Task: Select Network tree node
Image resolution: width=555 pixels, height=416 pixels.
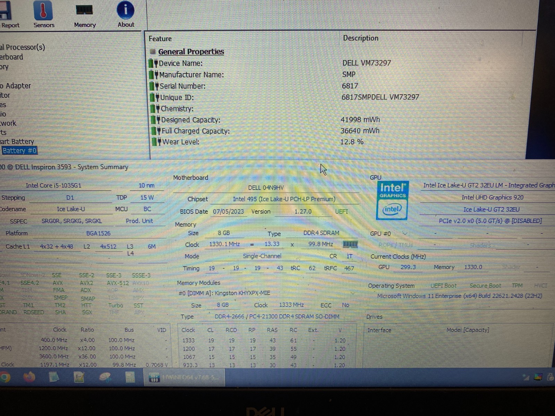Action: coord(8,123)
